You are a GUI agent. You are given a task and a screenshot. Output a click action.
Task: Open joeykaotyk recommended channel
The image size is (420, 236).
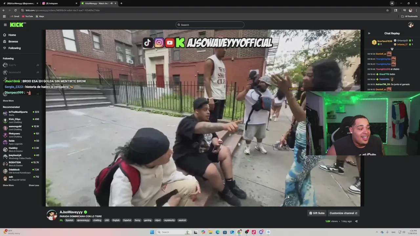21,157
